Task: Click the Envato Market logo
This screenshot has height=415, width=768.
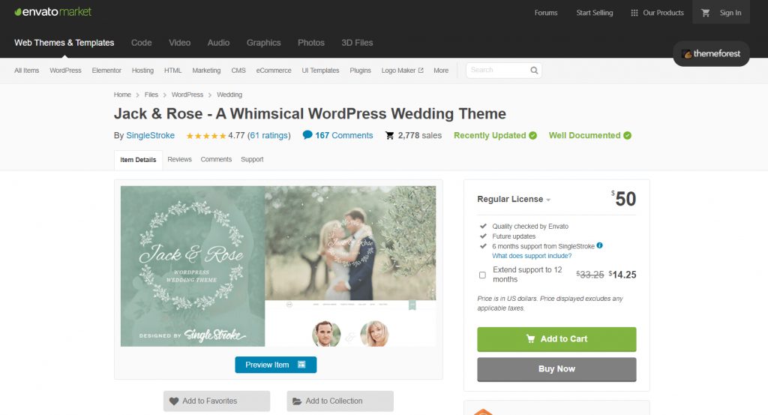Action: 53,12
